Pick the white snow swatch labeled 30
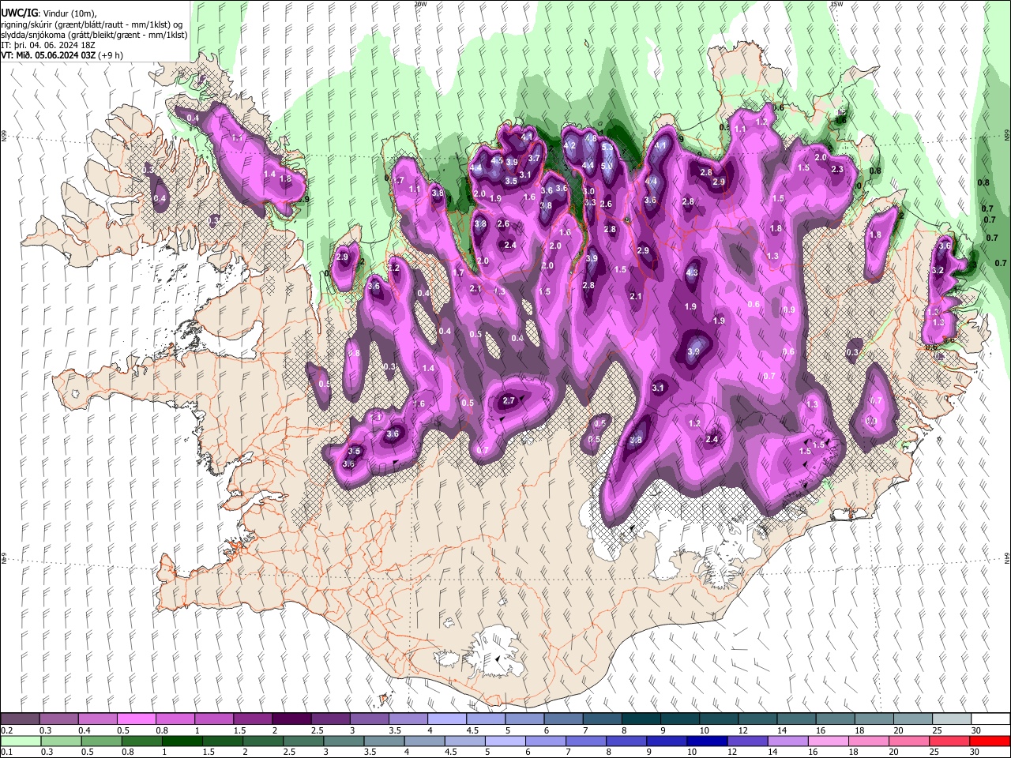1011x758 pixels. pos(990,719)
